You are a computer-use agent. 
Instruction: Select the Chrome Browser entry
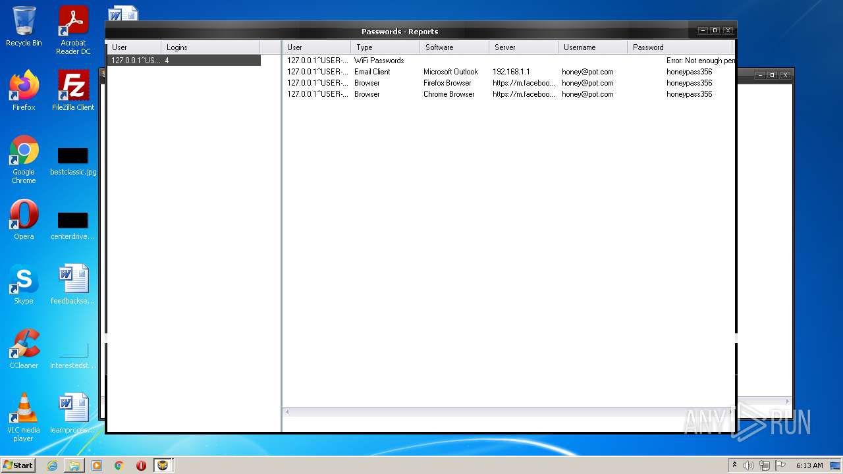(510, 94)
